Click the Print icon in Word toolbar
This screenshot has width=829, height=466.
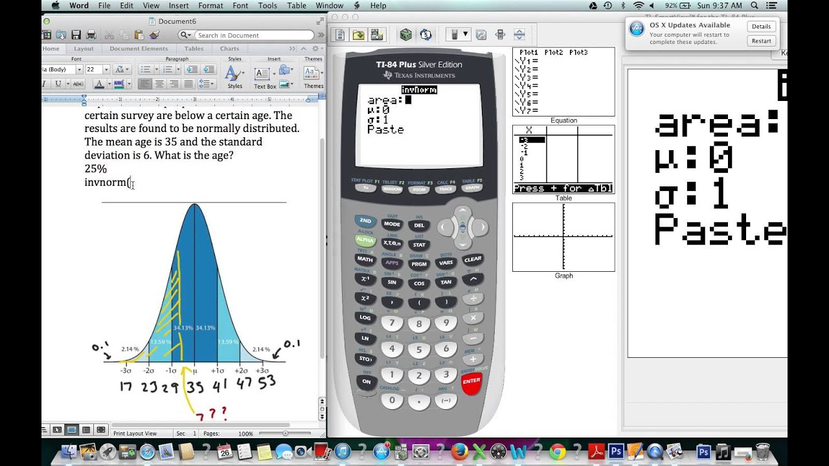tap(91, 35)
